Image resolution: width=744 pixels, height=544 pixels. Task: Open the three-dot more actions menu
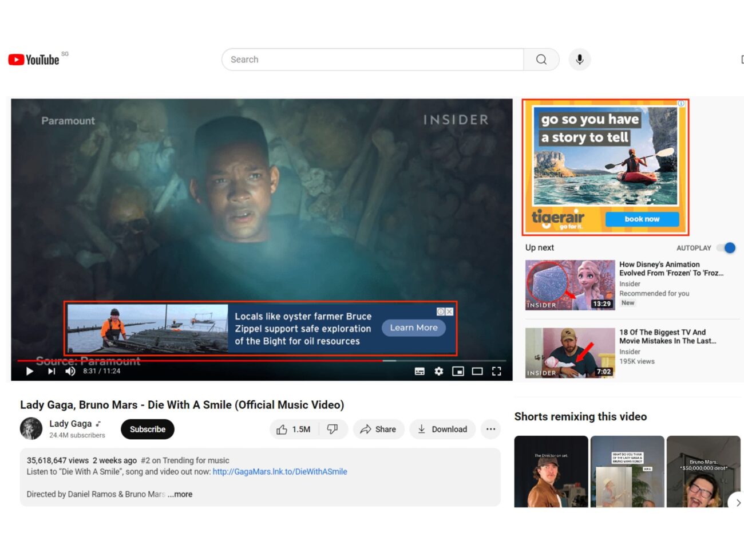coord(490,429)
